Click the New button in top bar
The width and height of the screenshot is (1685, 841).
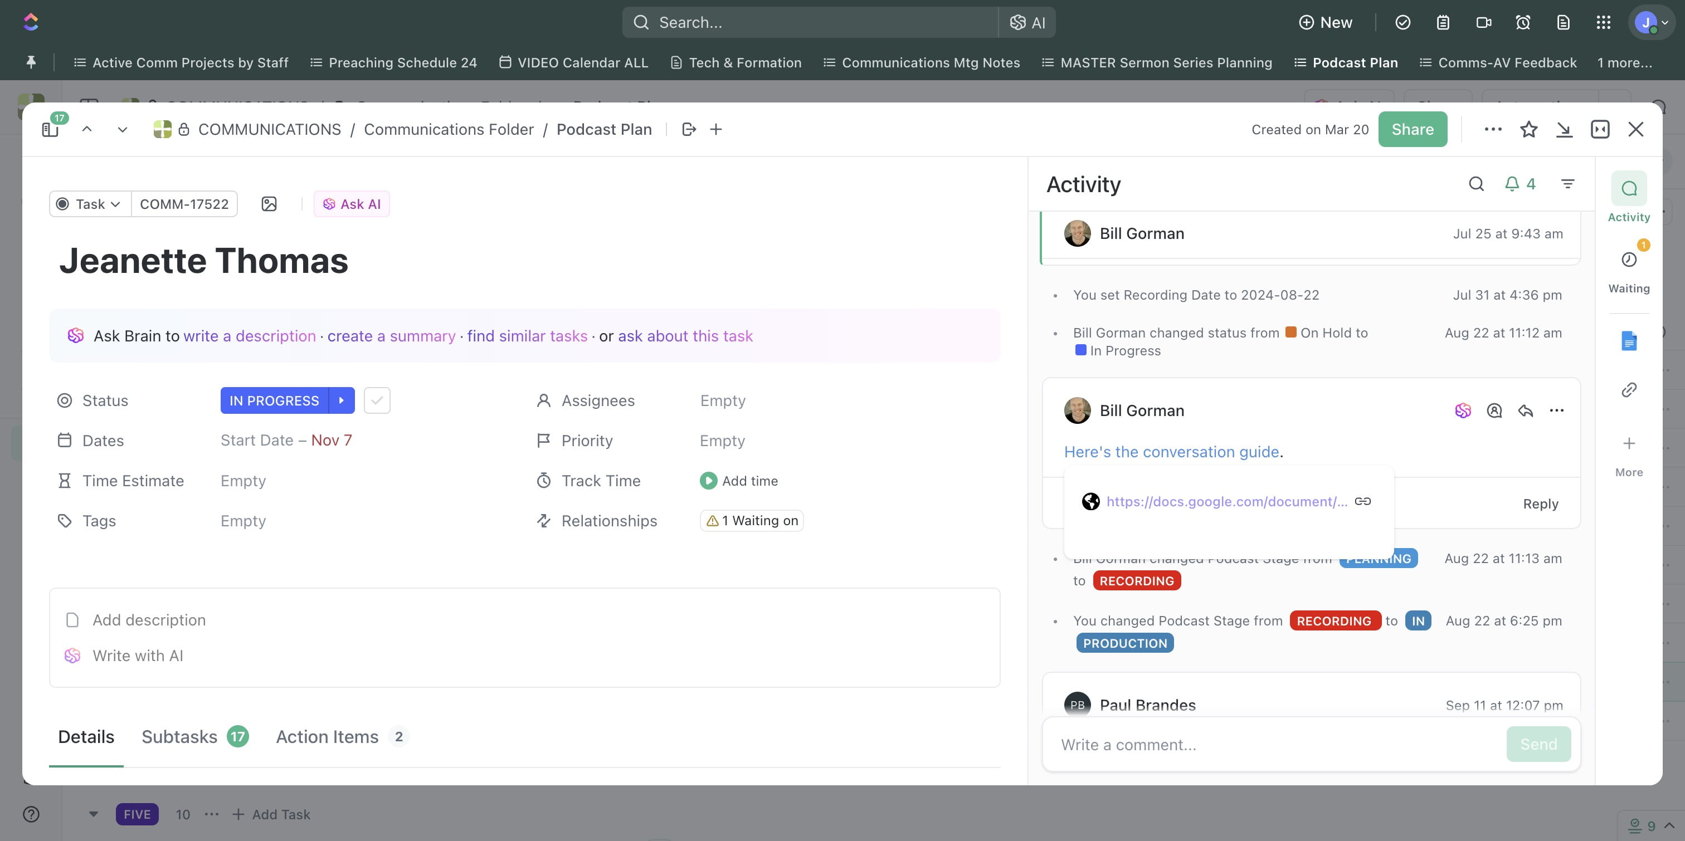[x=1325, y=22]
